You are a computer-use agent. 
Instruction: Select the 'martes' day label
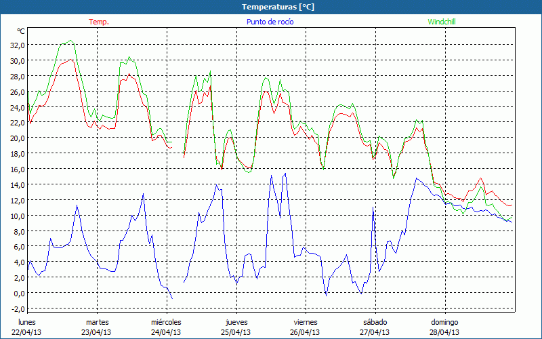point(97,322)
